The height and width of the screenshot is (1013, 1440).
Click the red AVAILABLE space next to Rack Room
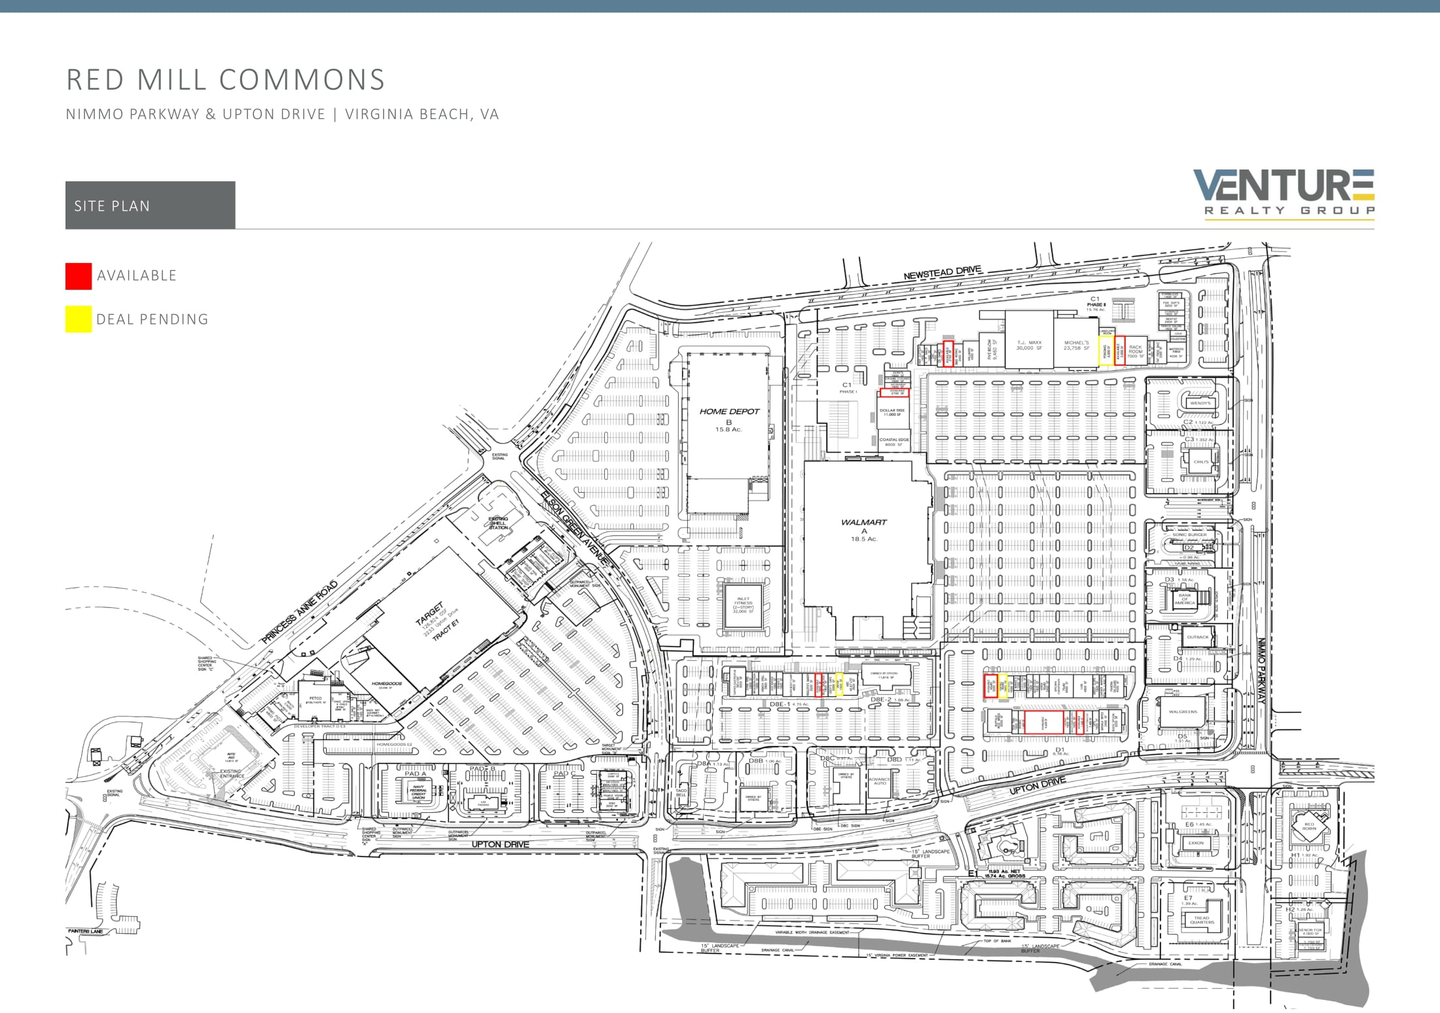(1120, 351)
